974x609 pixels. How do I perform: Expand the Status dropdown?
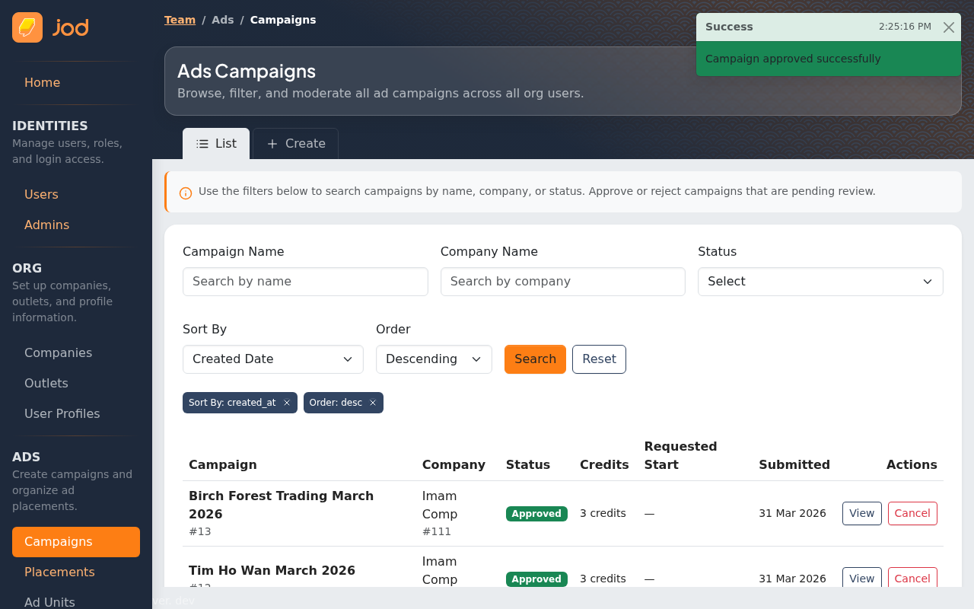pos(820,282)
